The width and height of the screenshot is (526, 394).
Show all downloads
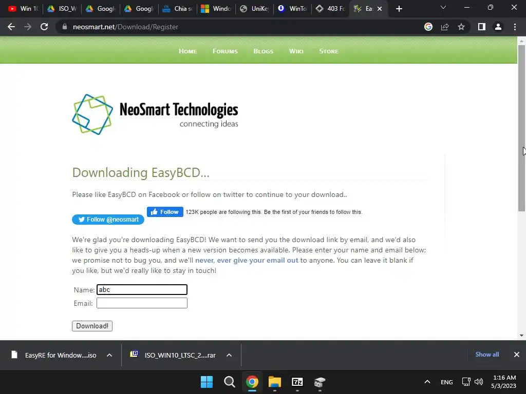(487, 354)
